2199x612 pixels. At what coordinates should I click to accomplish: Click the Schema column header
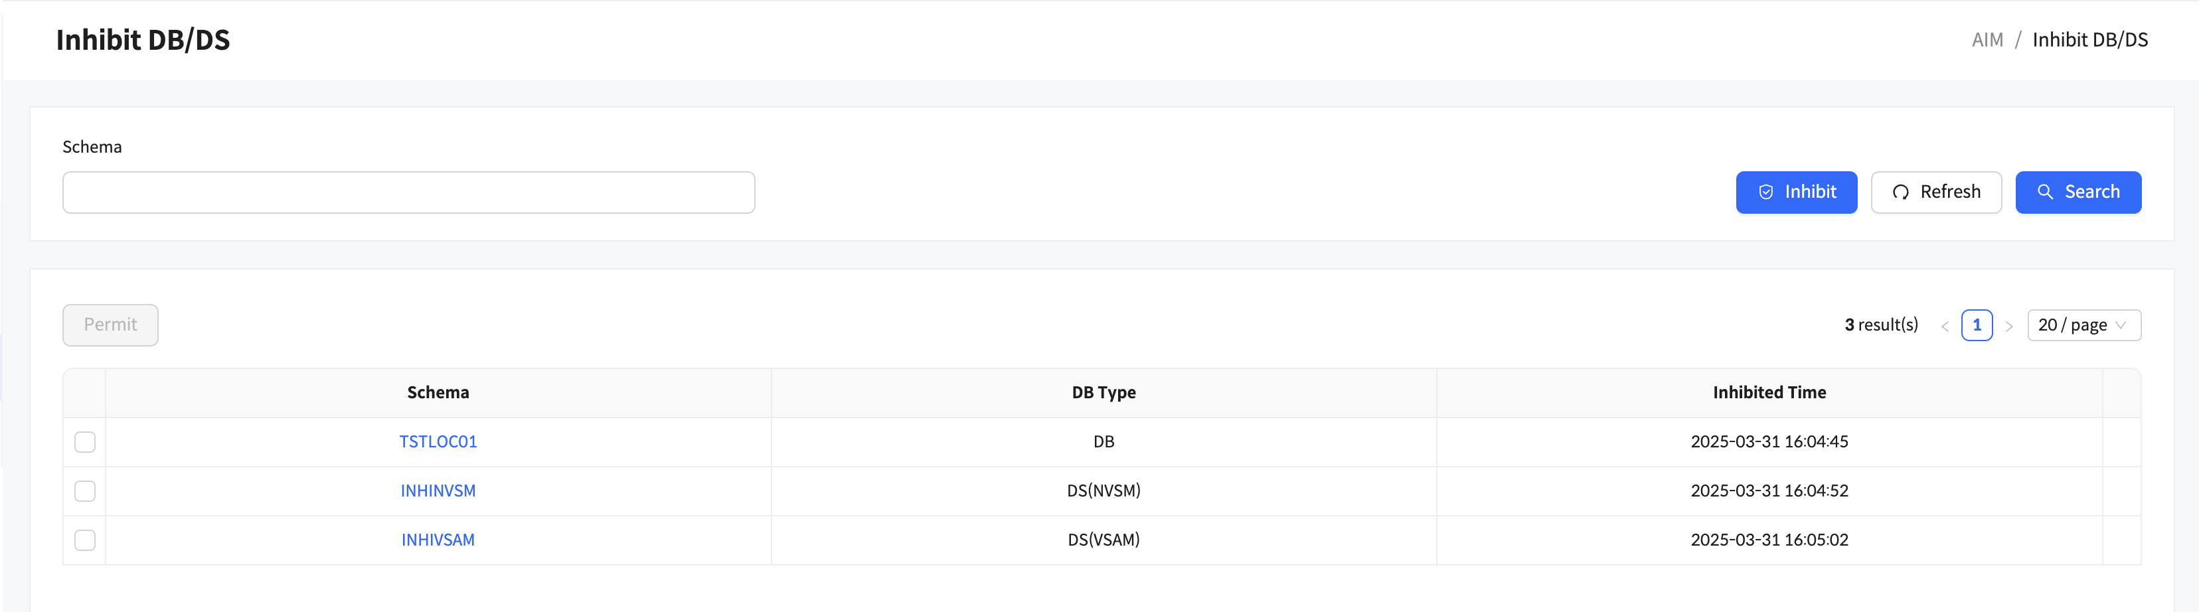coord(438,393)
